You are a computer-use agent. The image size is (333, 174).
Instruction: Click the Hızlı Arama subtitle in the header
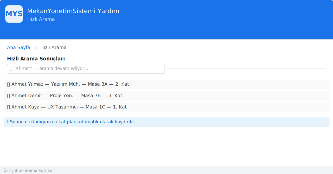coord(41,19)
